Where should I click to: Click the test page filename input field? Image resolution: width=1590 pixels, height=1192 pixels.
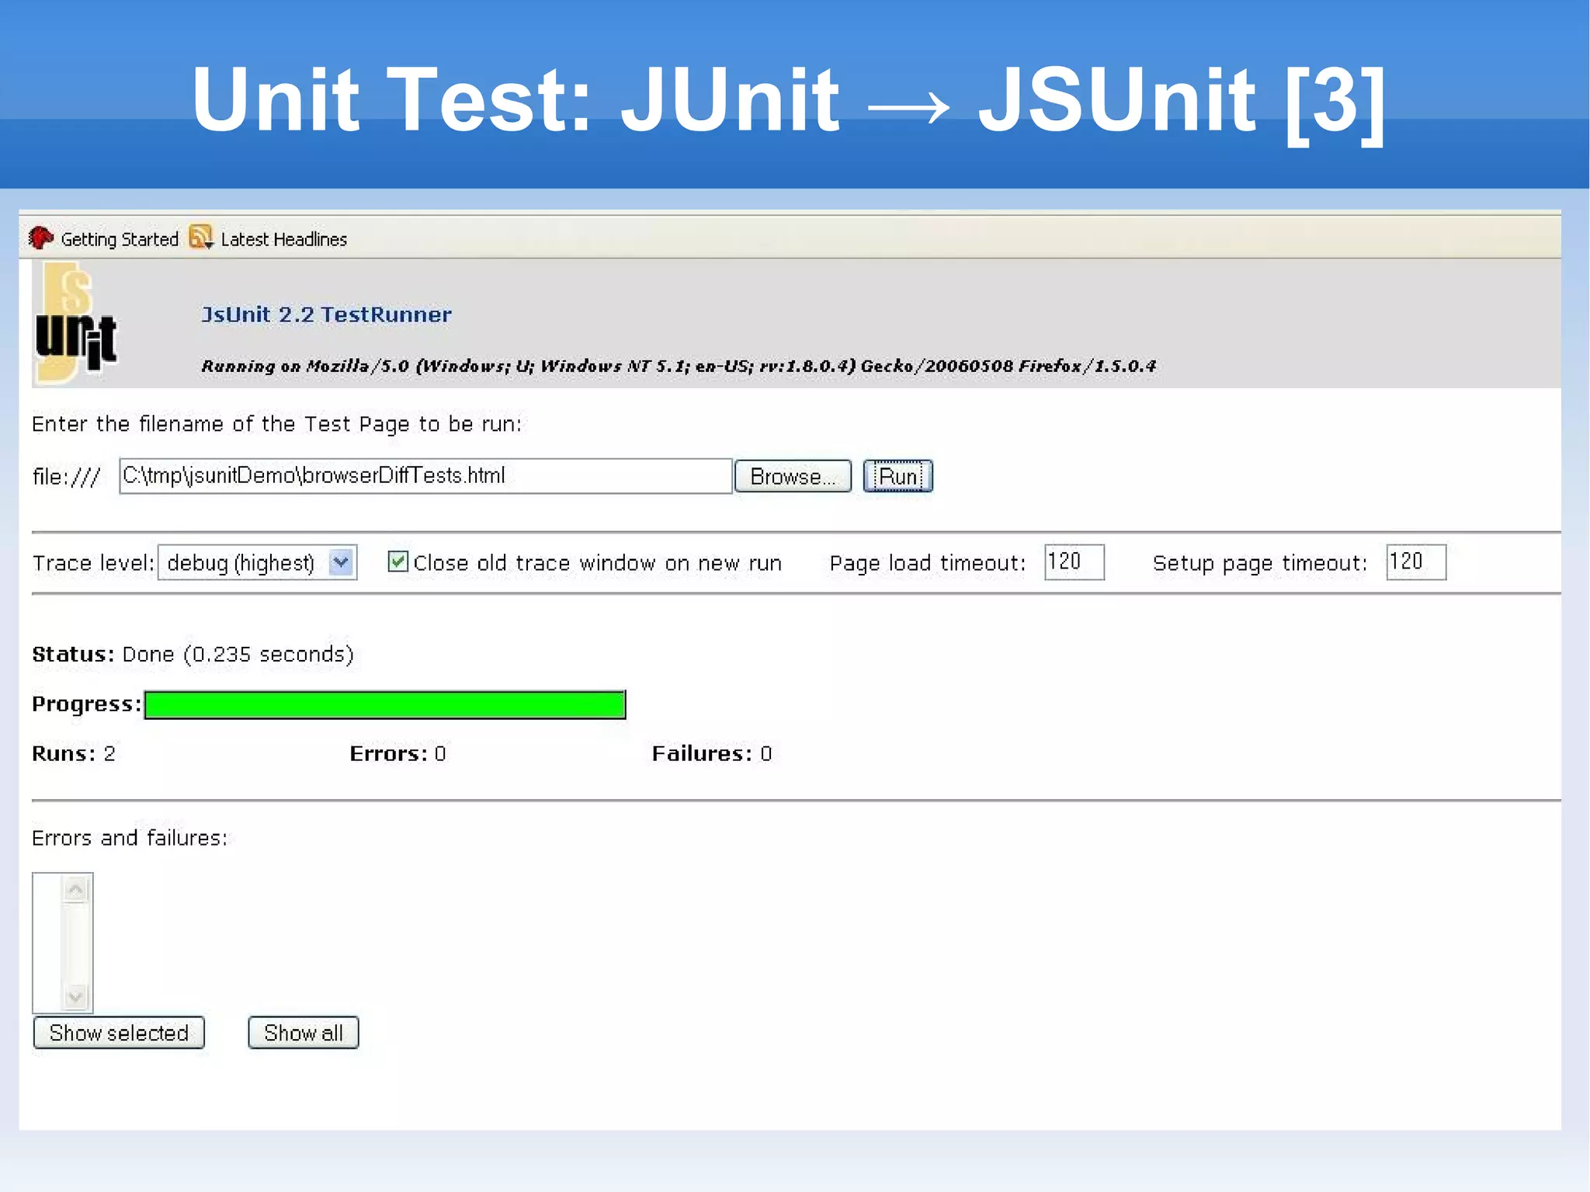[x=425, y=476]
